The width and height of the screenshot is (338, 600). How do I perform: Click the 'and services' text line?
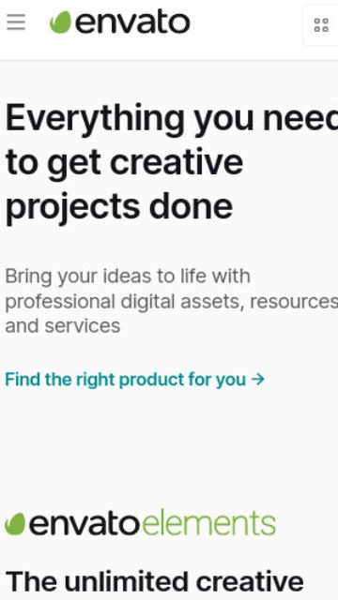tap(63, 326)
